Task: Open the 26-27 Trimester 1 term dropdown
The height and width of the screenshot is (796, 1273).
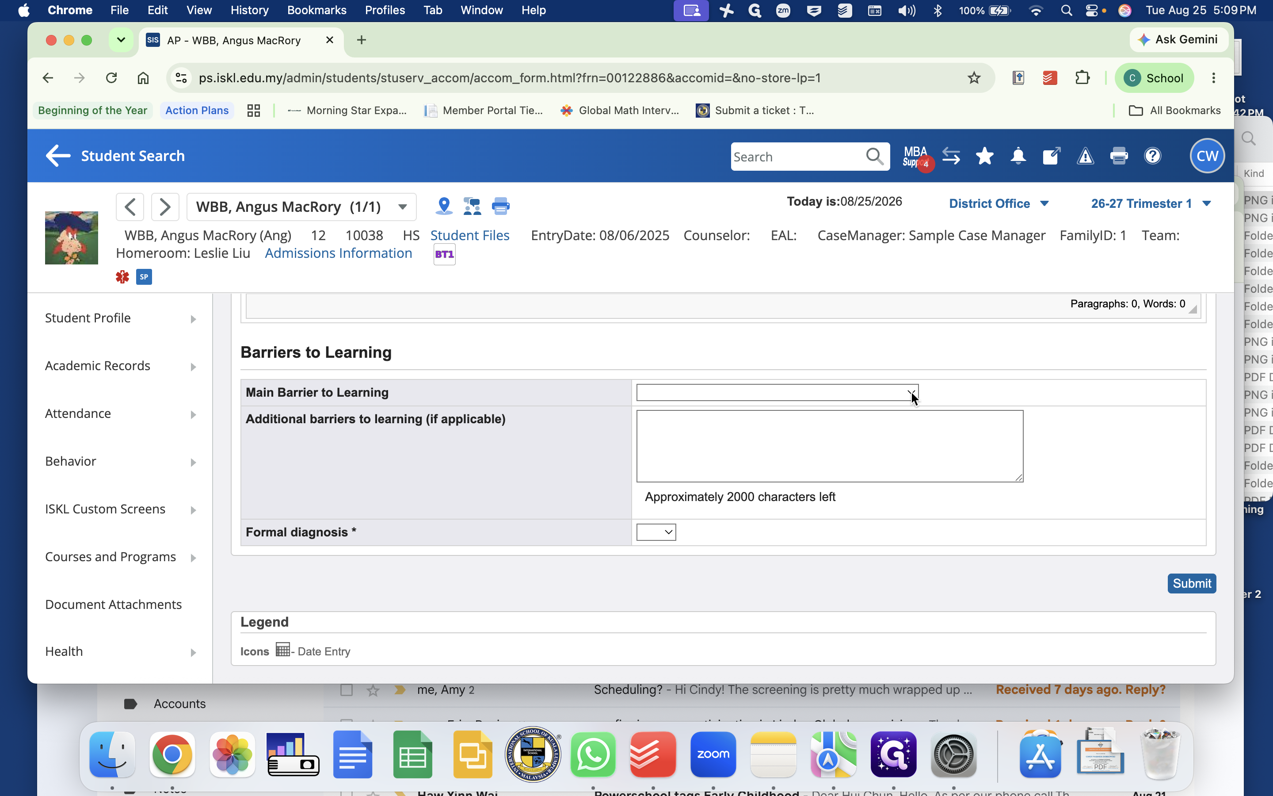Action: click(x=1151, y=204)
